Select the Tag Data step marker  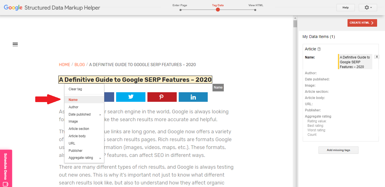(218, 10)
